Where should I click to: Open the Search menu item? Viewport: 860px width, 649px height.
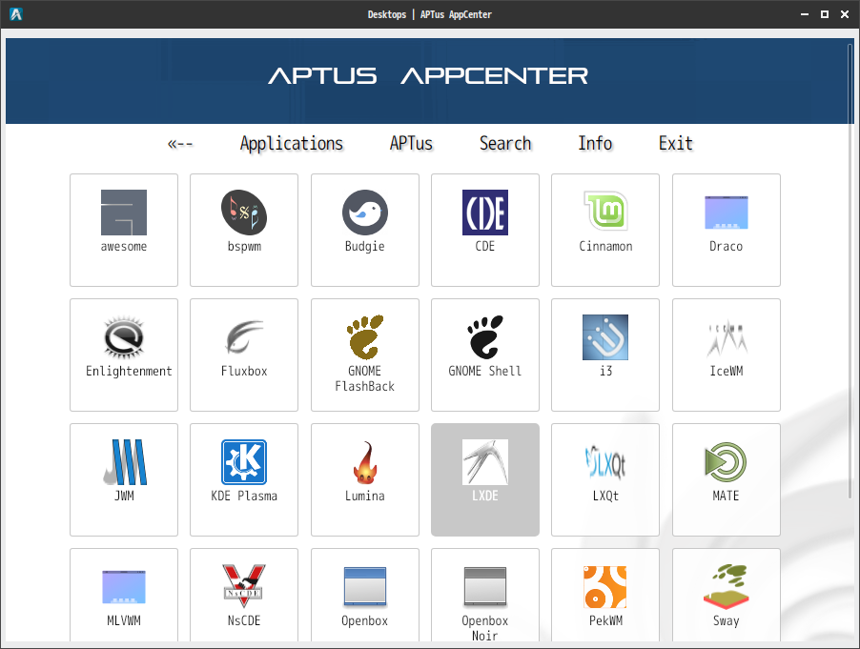(505, 144)
